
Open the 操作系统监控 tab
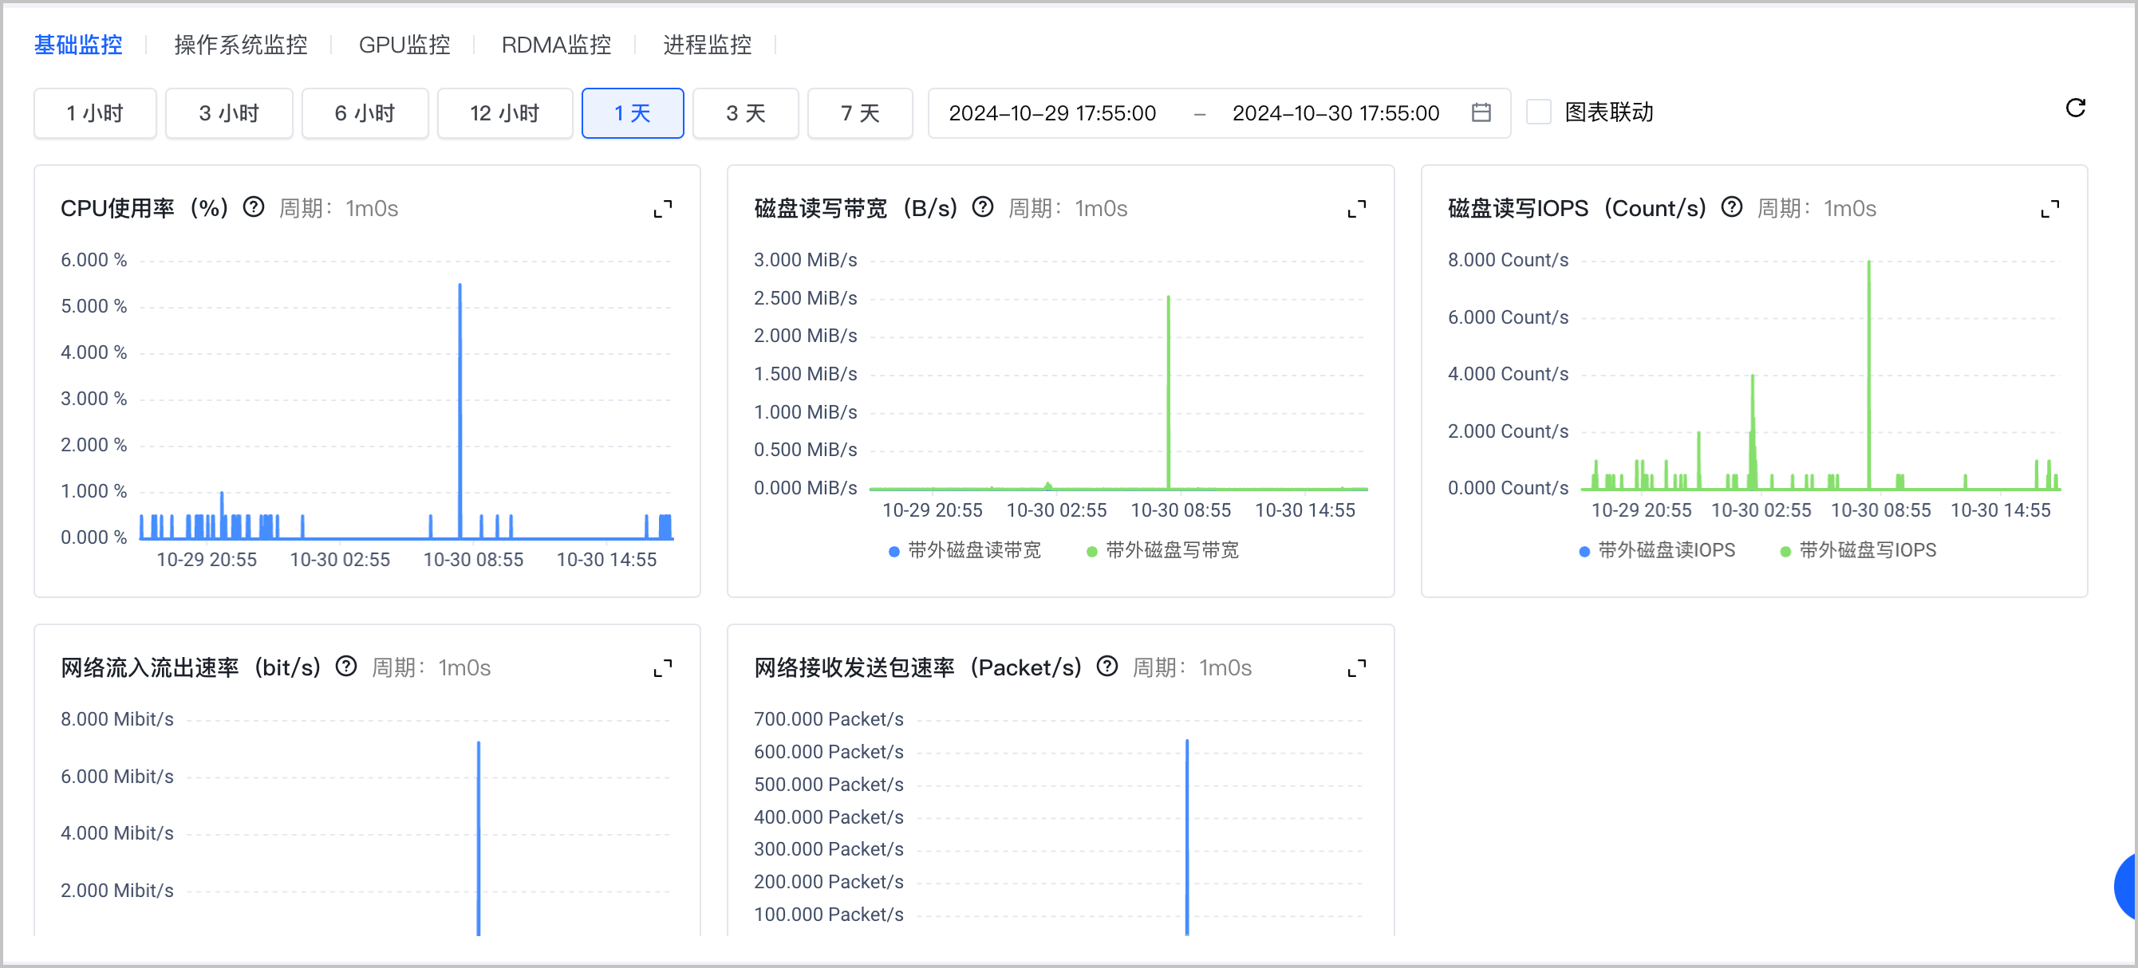pyautogui.click(x=241, y=45)
